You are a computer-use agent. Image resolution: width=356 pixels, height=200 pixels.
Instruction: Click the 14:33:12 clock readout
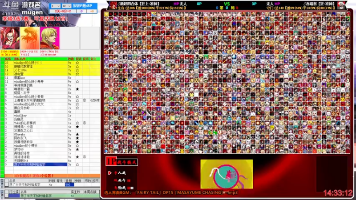click(338, 193)
